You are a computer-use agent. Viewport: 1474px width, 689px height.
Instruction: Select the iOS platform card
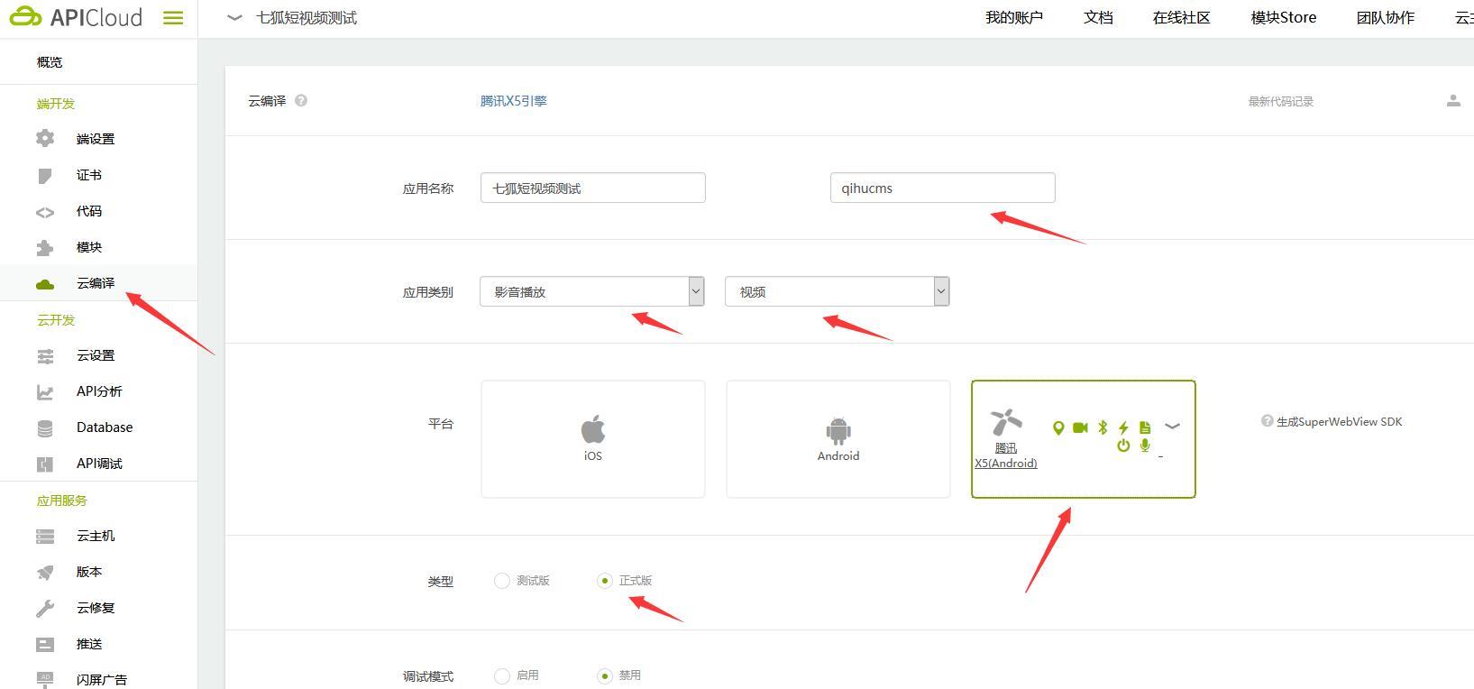click(x=593, y=439)
